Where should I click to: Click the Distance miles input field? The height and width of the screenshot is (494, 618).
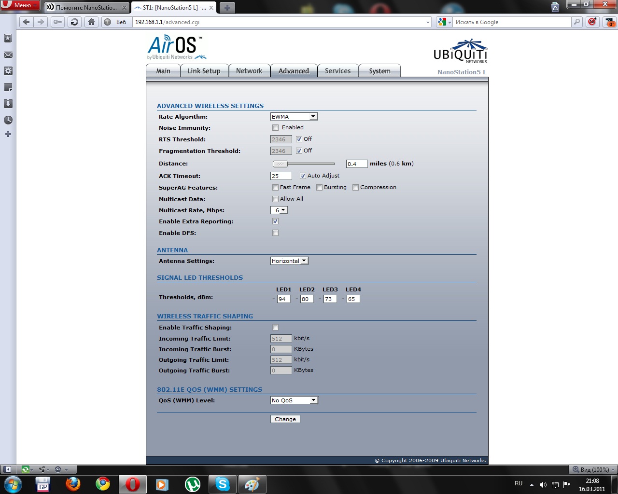(x=357, y=164)
